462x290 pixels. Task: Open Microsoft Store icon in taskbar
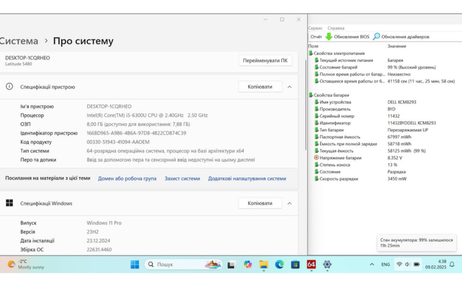click(295, 265)
